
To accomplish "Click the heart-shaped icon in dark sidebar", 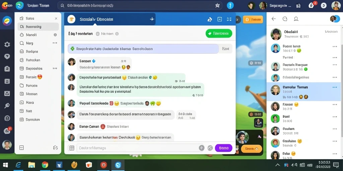I will coord(7,57).
